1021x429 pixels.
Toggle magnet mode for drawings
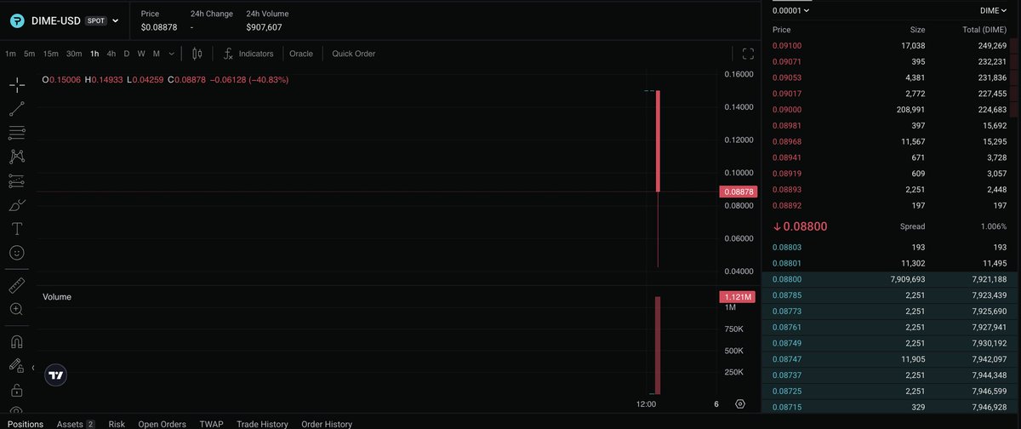click(16, 341)
